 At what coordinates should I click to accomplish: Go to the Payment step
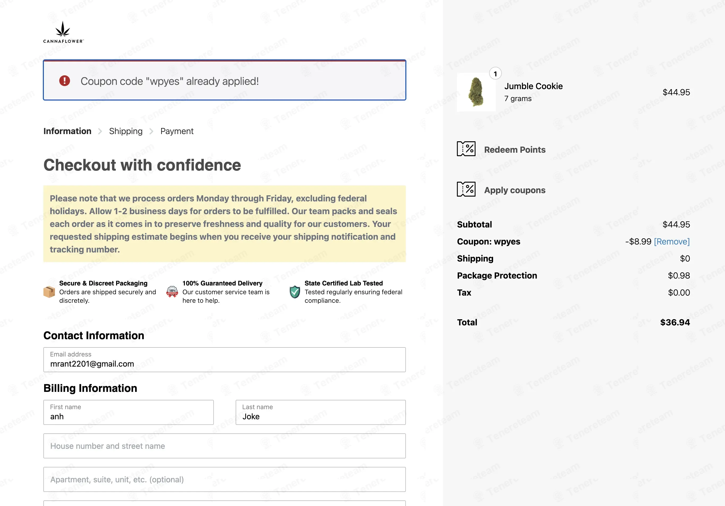(177, 131)
